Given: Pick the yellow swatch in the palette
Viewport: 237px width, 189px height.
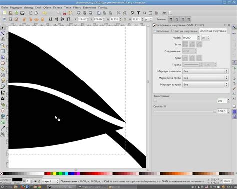Looking at the screenshot, I should click(x=55, y=174).
